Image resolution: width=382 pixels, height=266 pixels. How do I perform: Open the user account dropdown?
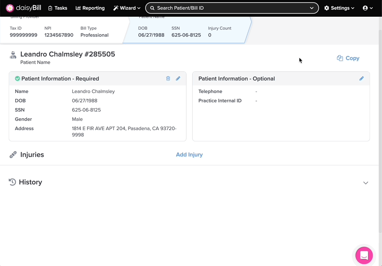click(x=367, y=8)
